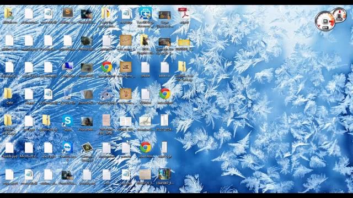This screenshot has width=353, height=198.
Task: Open the Chrome file labeled web-unified
Action: (x=165, y=94)
